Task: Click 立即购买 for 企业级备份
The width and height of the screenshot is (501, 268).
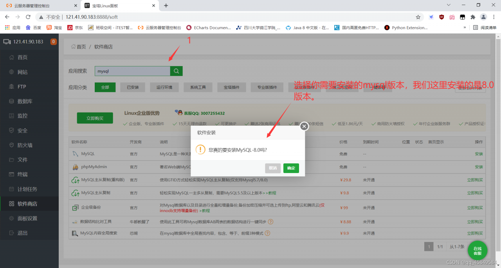Action: 475,207
